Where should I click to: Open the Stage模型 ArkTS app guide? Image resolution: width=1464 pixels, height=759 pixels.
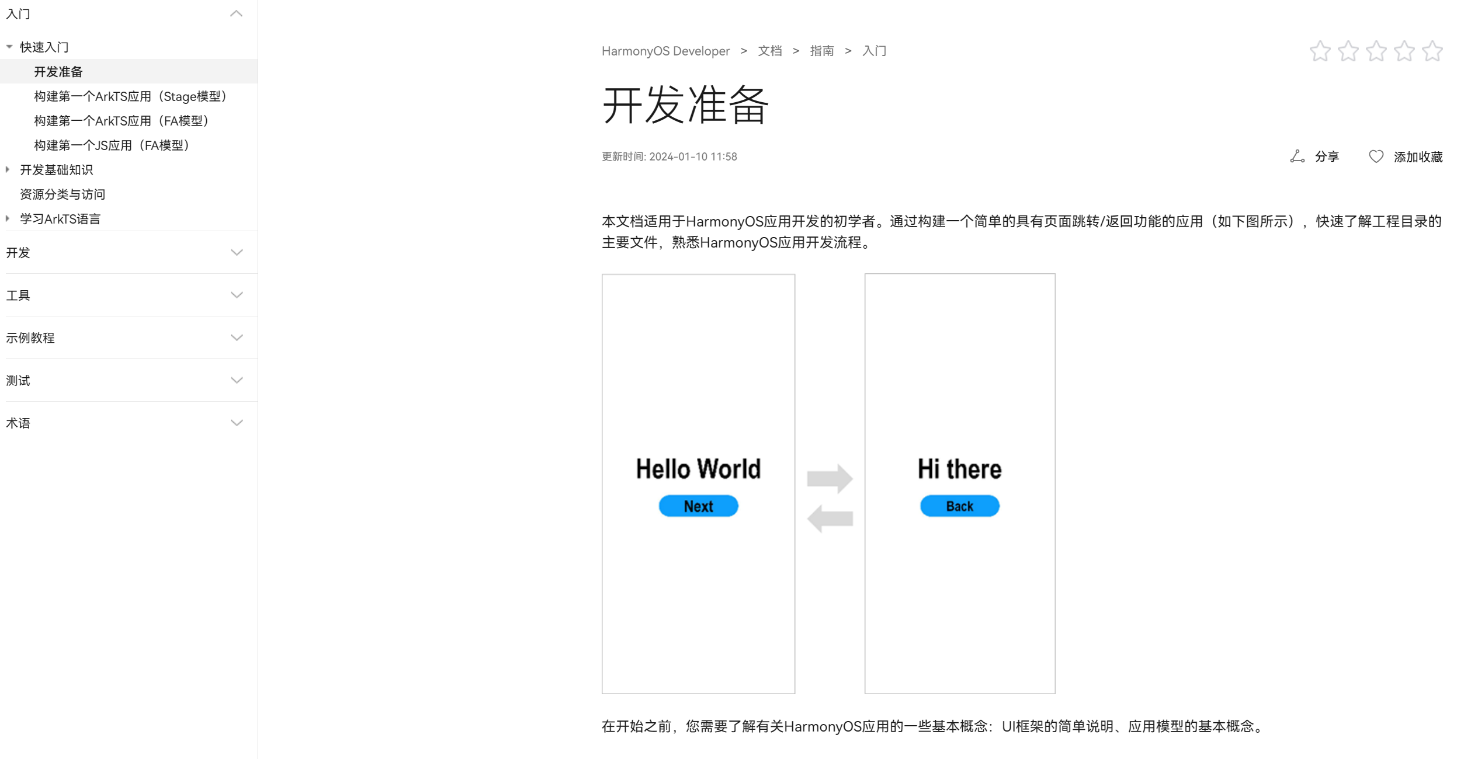click(130, 96)
